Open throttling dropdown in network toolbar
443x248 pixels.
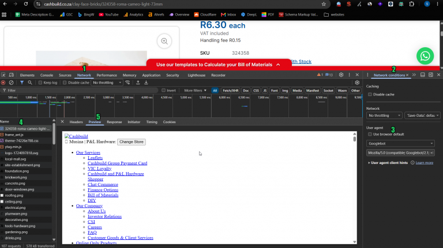click(107, 83)
